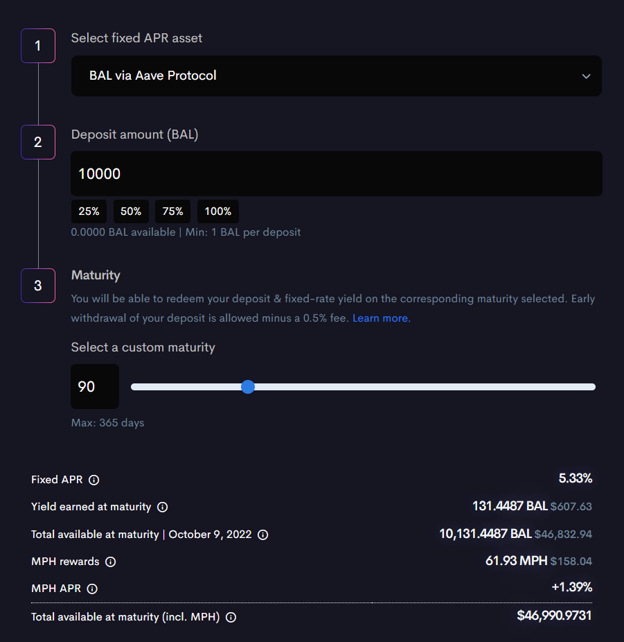Click info icon beside Yield earned at maturity
This screenshot has height=642, width=624.
pos(163,507)
